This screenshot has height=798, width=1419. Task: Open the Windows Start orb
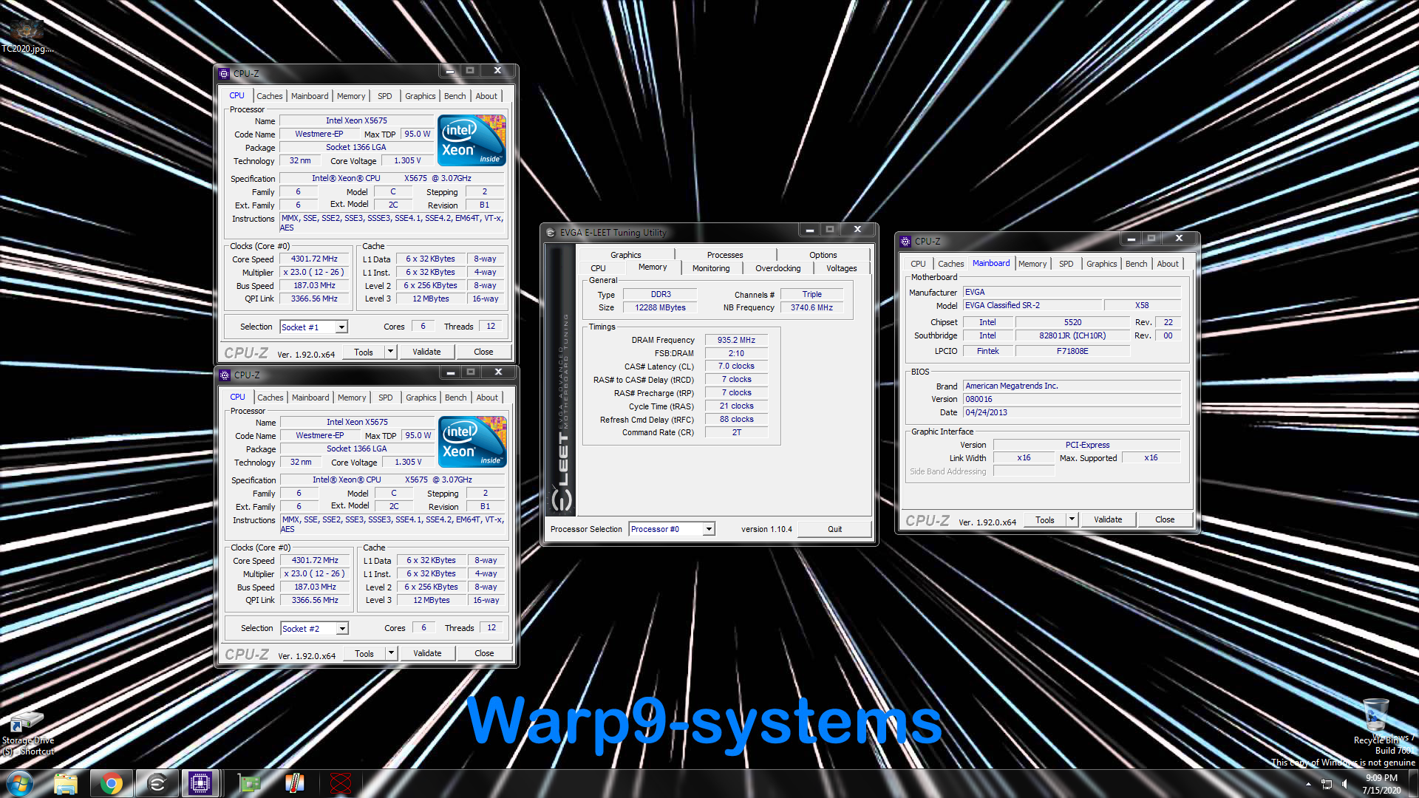click(20, 783)
